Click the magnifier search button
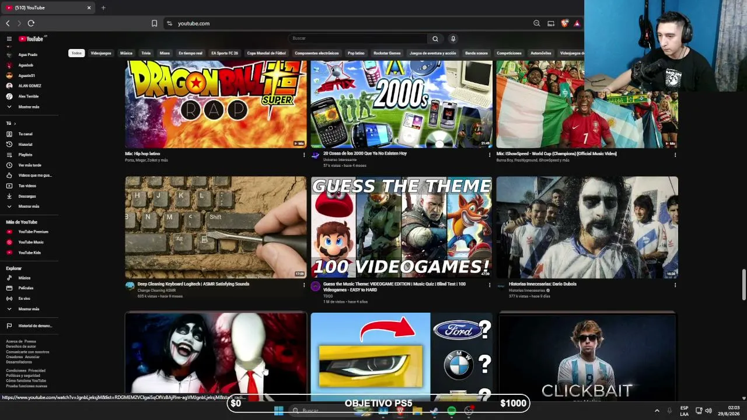Screen dimensions: 747x420 point(435,38)
